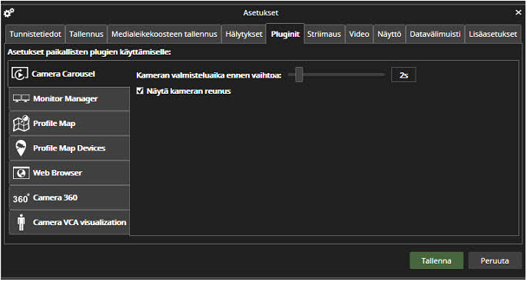Open the Hälytykset tab
The image size is (527, 282).
point(244,34)
